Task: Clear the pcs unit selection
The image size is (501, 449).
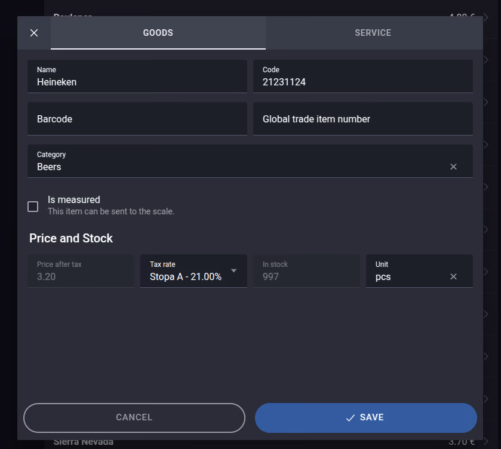Action: click(453, 276)
